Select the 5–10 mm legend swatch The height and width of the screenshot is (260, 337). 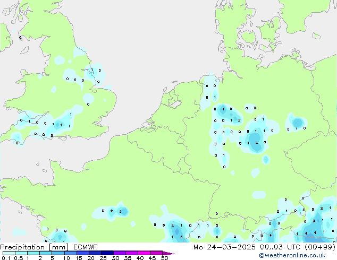[x=58, y=253]
